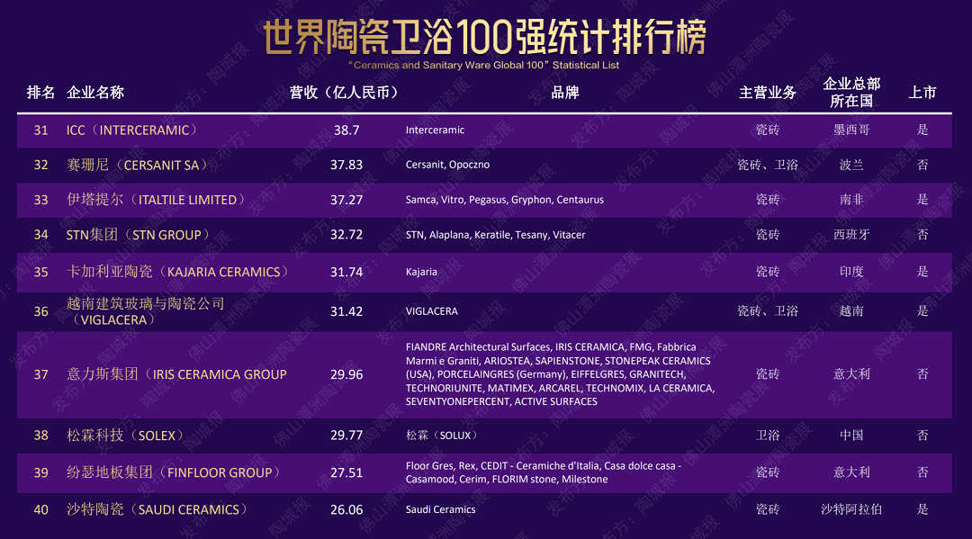Click country cell 墨西哥
Screen dimensions: 972x539
coord(851,130)
